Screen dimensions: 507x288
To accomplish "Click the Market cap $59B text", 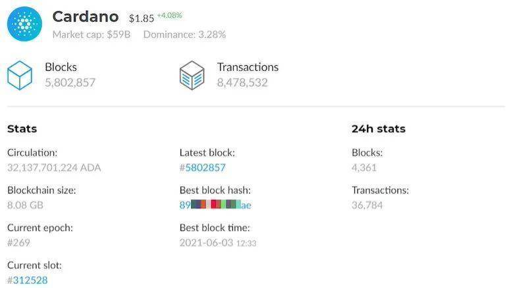I will coord(92,35).
